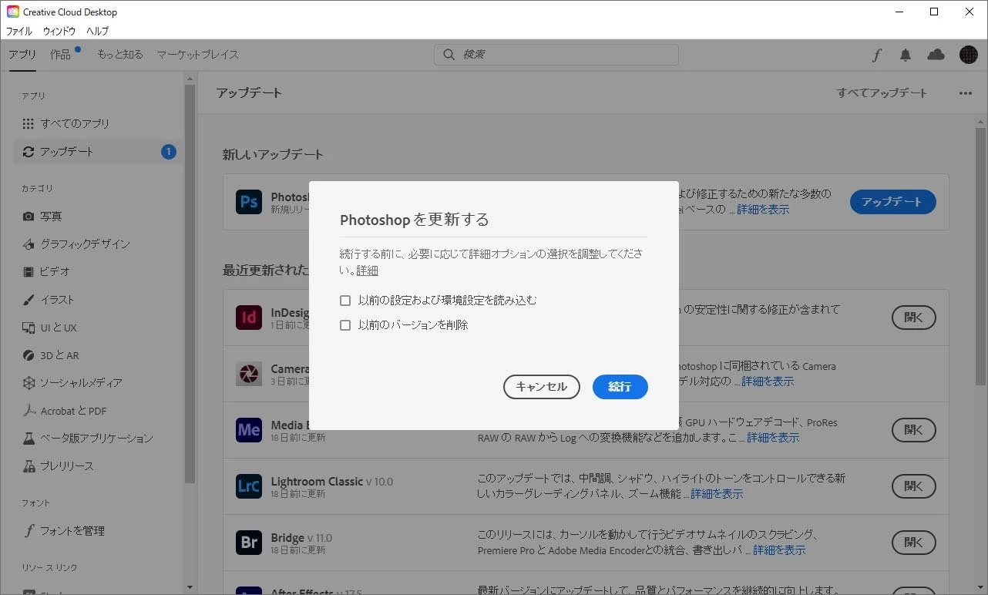Open fonts via the f icon
This screenshot has height=595, width=988.
point(876,55)
